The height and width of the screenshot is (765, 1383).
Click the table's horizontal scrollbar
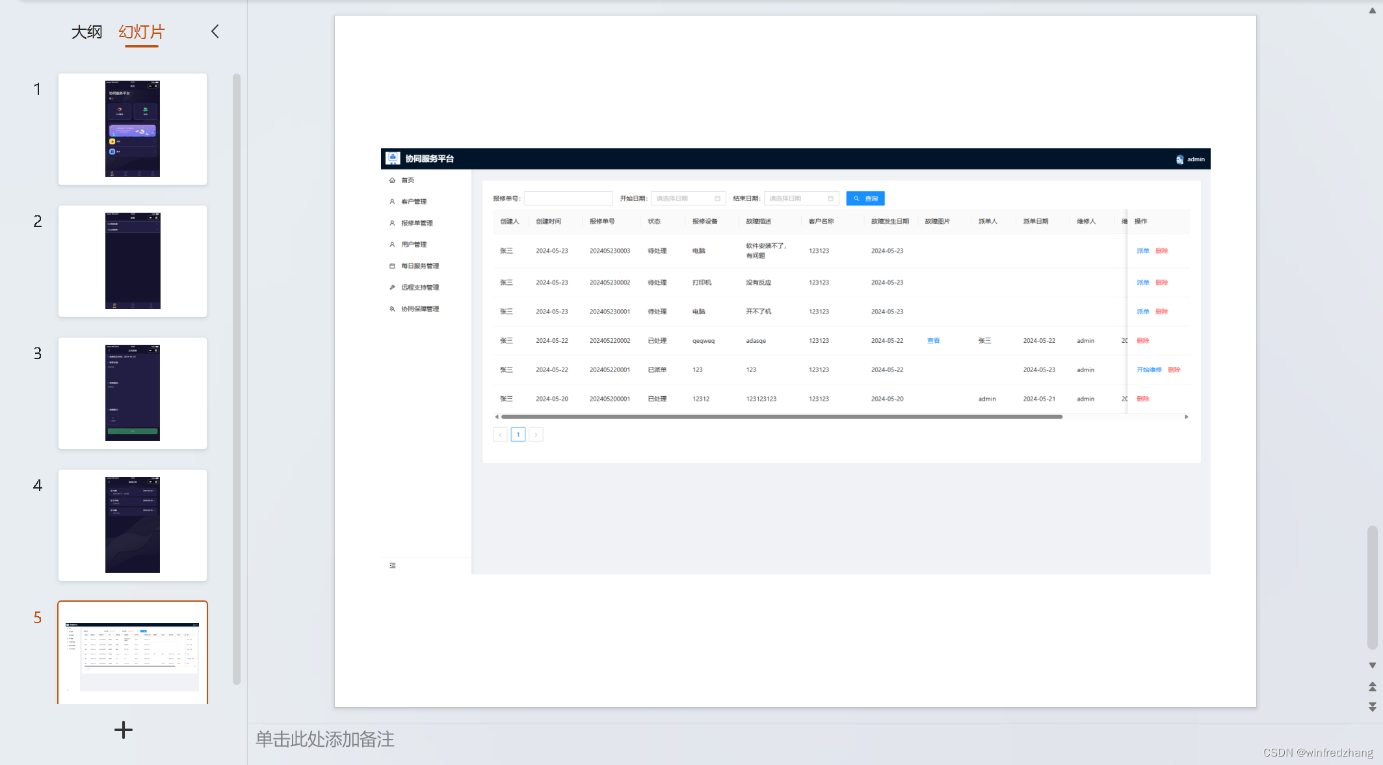[781, 417]
